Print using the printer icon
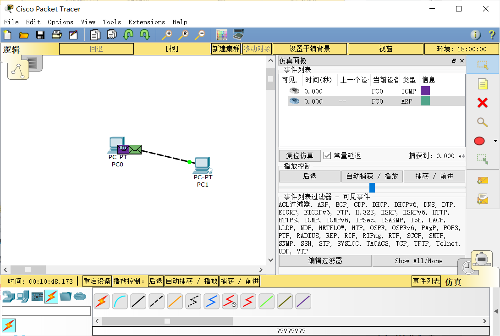The height and width of the screenshot is (336, 500). (x=57, y=35)
